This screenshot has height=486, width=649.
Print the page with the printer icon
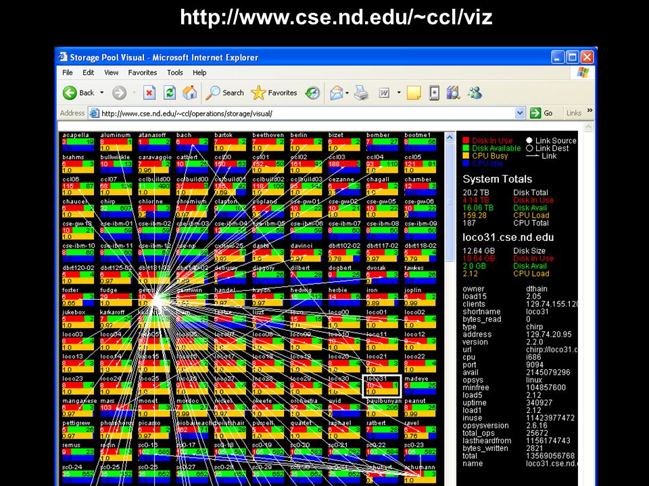click(361, 92)
